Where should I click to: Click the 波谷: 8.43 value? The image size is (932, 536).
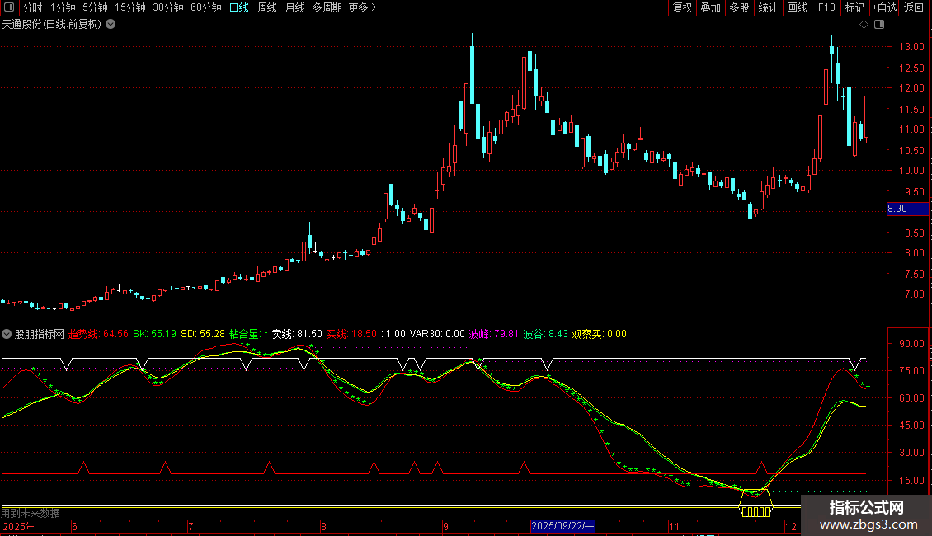point(546,334)
